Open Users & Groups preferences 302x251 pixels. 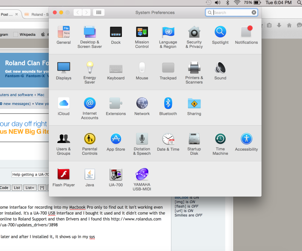pyautogui.click(x=63, y=144)
